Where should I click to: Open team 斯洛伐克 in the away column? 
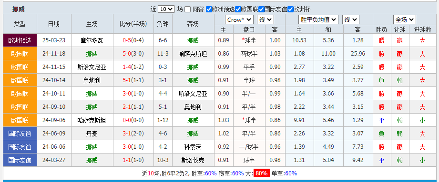193,160
